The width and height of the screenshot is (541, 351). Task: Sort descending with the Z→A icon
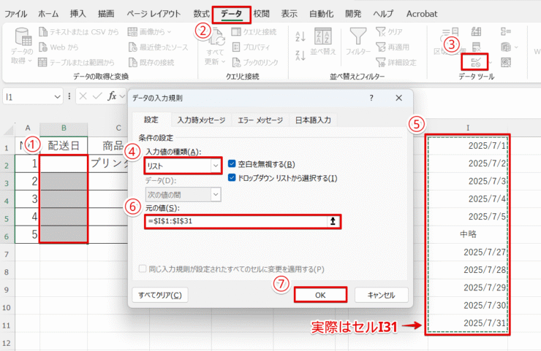point(300,55)
